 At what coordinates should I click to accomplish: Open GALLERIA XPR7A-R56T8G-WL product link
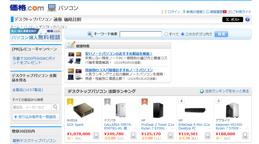click(118, 127)
